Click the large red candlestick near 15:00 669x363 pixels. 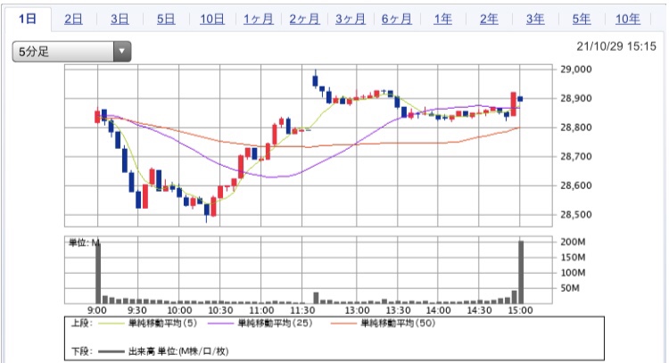pos(513,103)
